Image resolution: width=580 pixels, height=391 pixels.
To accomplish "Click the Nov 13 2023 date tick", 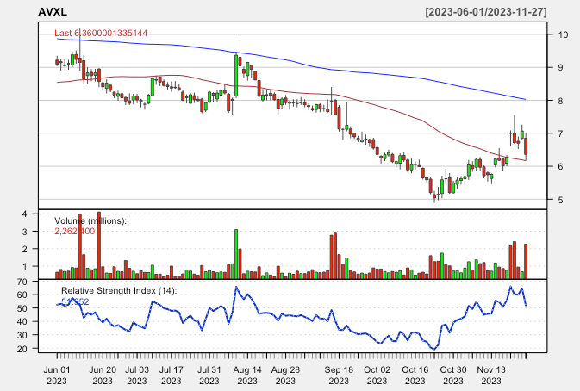I will [491, 374].
